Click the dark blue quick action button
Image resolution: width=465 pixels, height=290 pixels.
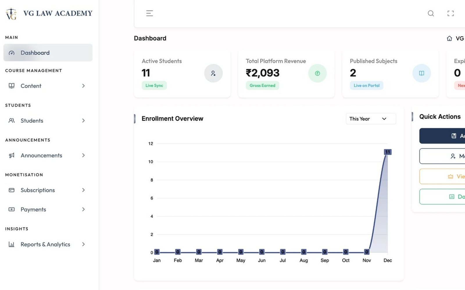point(442,136)
